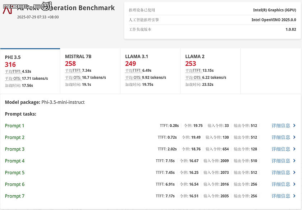Click the 输入令牌 2009 value for Prompt 4
302x210 pixels.
(x=225, y=161)
